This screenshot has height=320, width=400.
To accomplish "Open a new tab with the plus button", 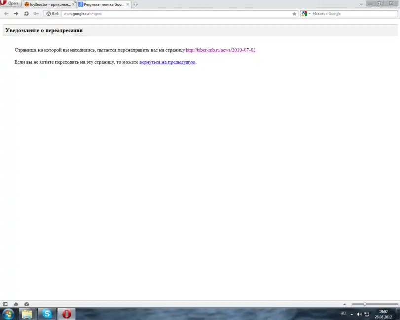I will pos(136,4).
